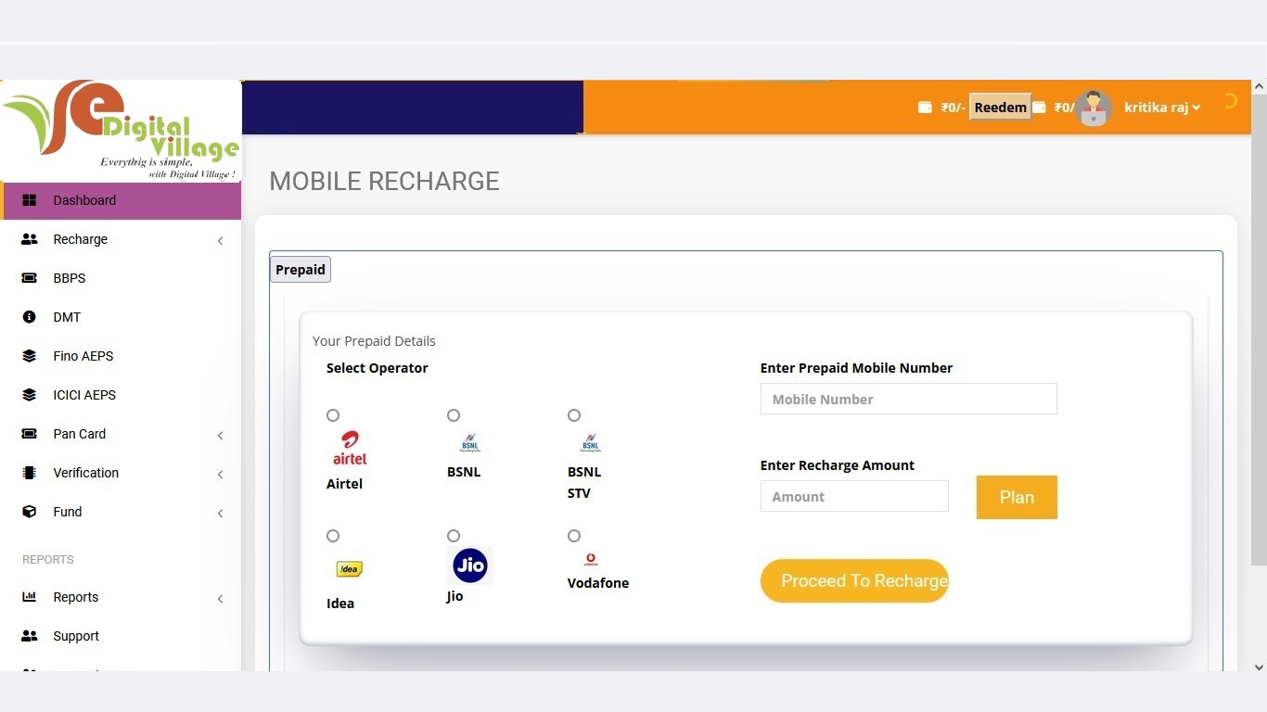Screen dimensions: 1267x712
Task: Select the ICICI AEPS layers icon
Action: tap(29, 395)
